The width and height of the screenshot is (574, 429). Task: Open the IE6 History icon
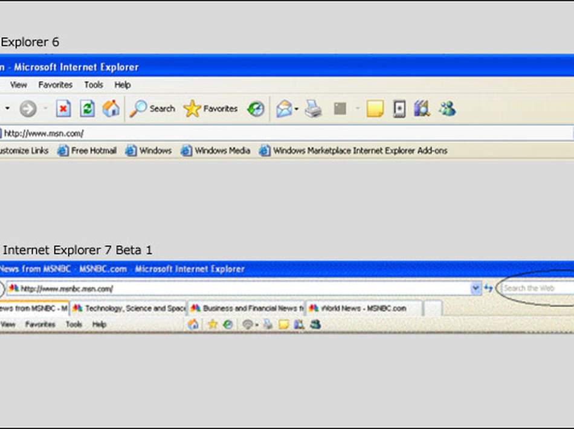pyautogui.click(x=256, y=109)
